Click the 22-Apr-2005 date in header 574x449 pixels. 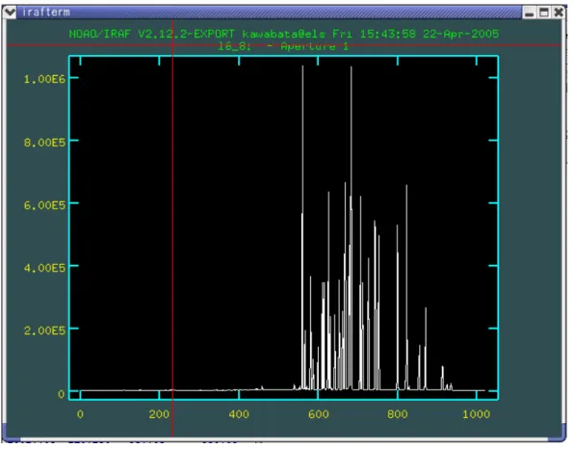tap(461, 34)
